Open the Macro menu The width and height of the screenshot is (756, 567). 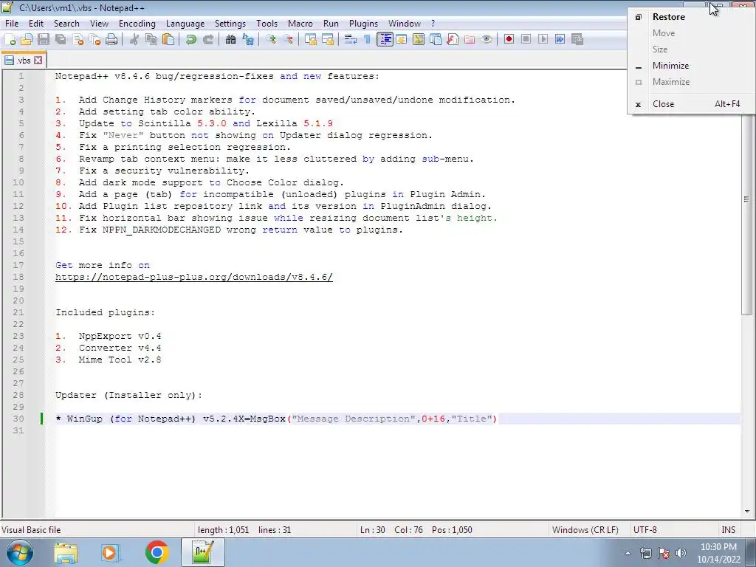click(300, 24)
